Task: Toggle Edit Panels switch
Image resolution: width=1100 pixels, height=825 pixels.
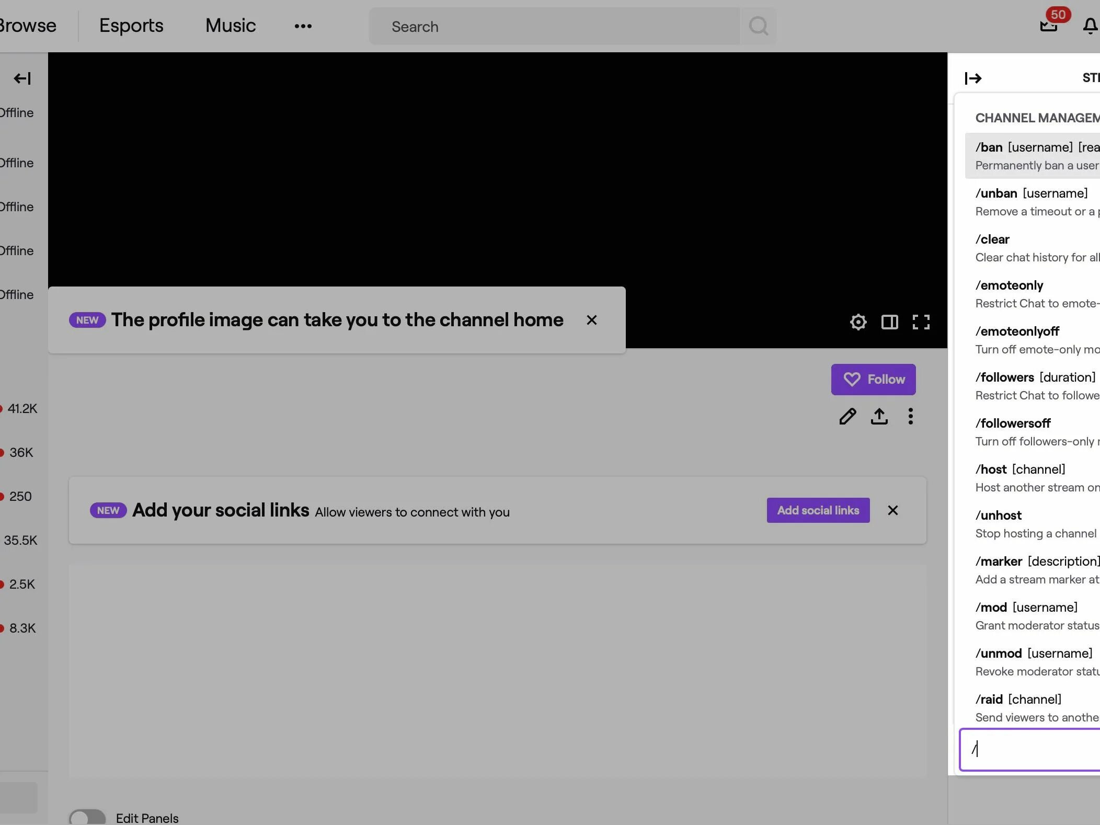Action: 87,817
